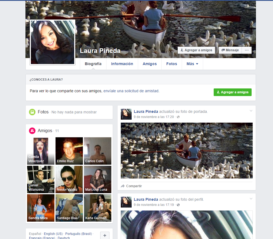Click the plus button beside the languages list
The height and width of the screenshot is (239, 273).
(105, 235)
